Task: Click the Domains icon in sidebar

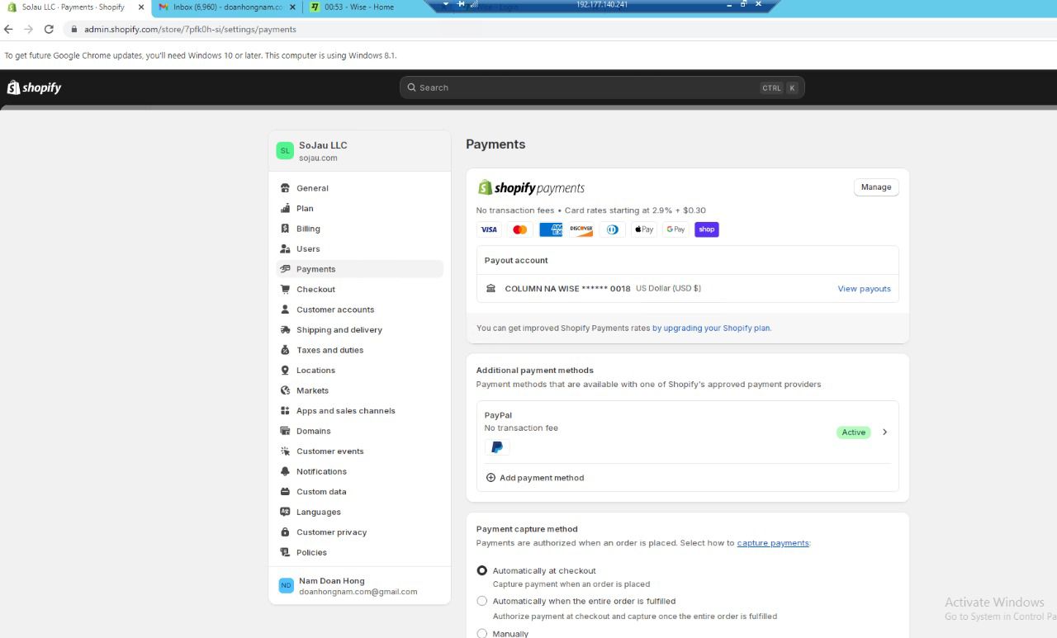Action: pos(286,431)
